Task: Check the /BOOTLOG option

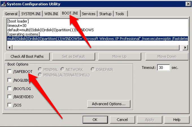Action: (10, 88)
